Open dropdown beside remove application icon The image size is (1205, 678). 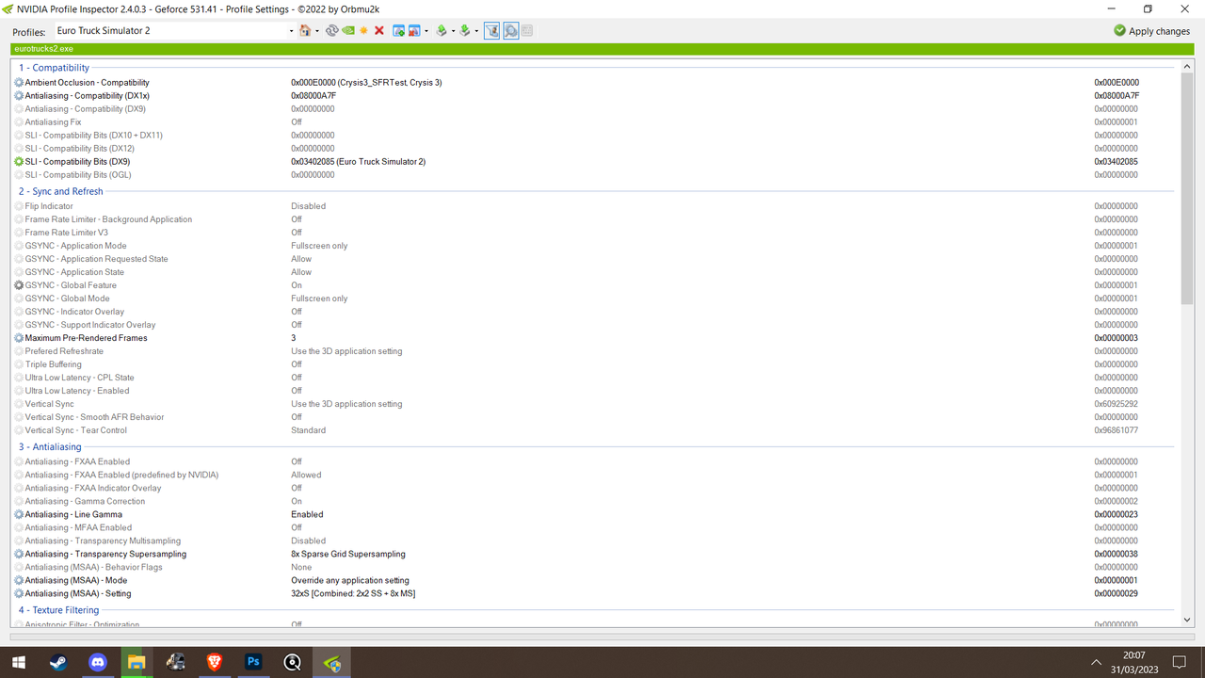click(426, 31)
